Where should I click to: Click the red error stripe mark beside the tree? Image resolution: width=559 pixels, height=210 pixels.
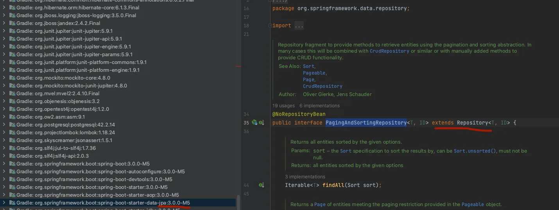click(238, 66)
